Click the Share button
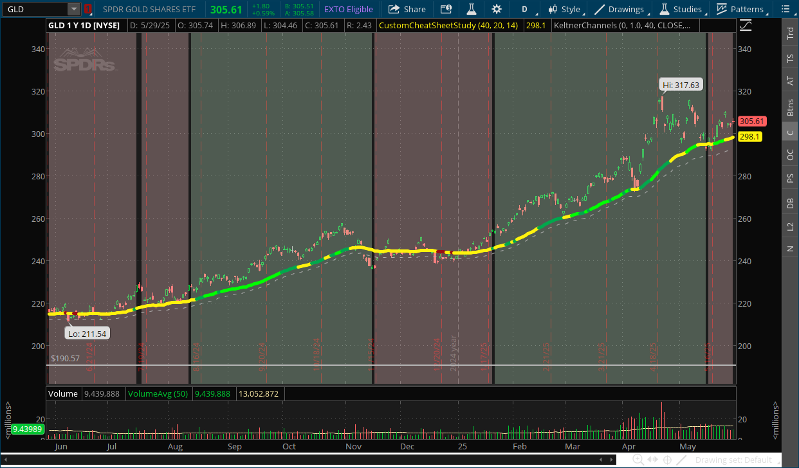Screen dimensions: 799x468 click(x=407, y=9)
